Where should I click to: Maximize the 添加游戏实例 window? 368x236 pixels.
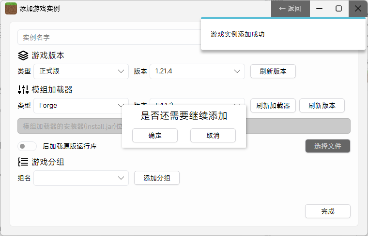point(339,9)
